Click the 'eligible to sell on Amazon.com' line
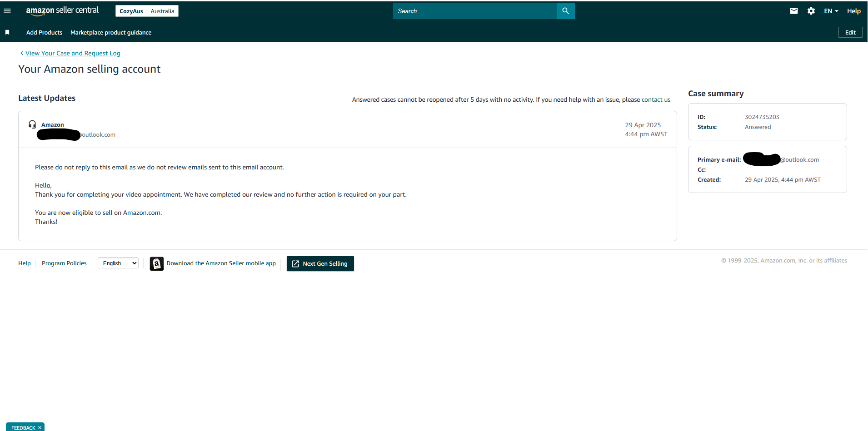 coord(99,213)
